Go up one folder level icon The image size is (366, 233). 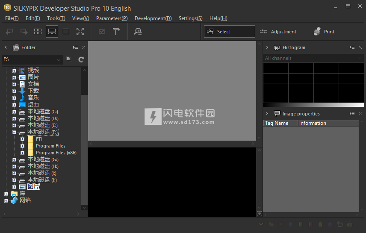tap(69, 59)
